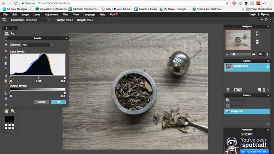Click output levels black handle
The height and width of the screenshot is (154, 274).
pyautogui.click(x=10, y=92)
